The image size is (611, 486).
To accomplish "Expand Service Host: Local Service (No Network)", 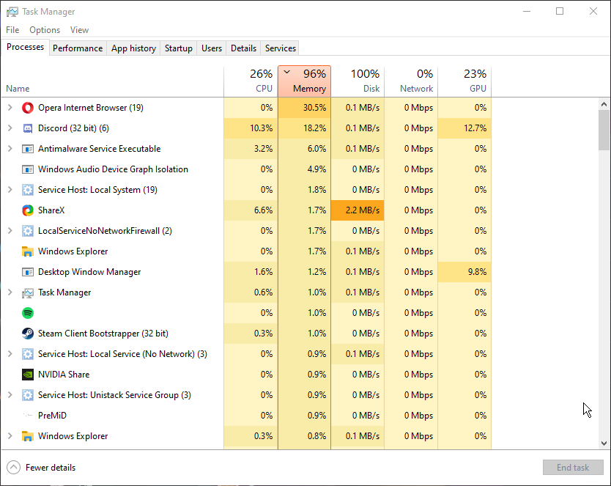I will coord(10,354).
